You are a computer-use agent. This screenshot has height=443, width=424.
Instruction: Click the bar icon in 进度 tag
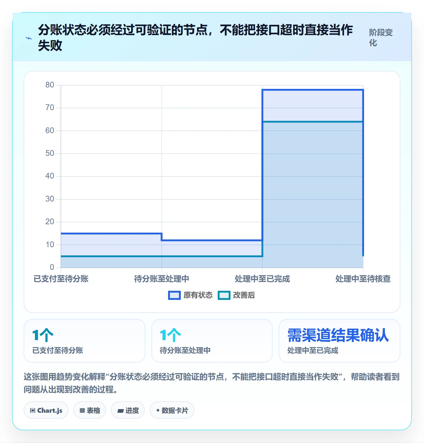pos(121,411)
